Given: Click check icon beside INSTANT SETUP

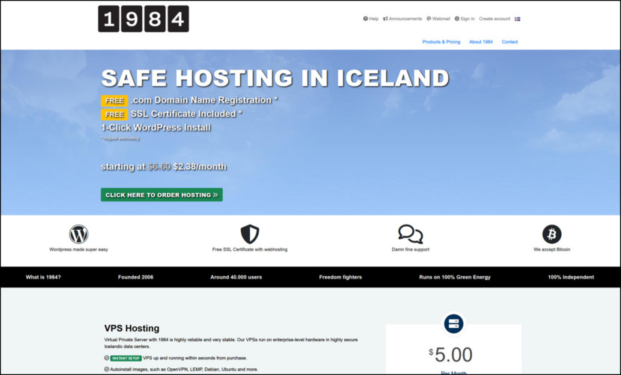Looking at the screenshot, I should (106, 358).
